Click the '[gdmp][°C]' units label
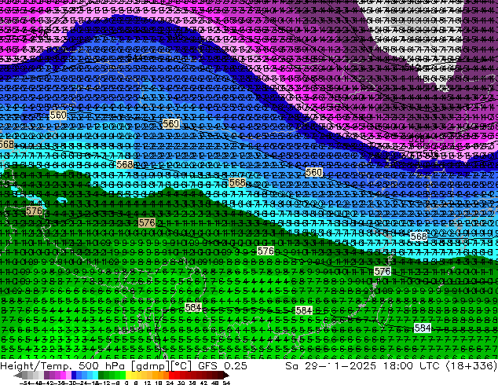This screenshot has width=498, height=385. coord(159,366)
